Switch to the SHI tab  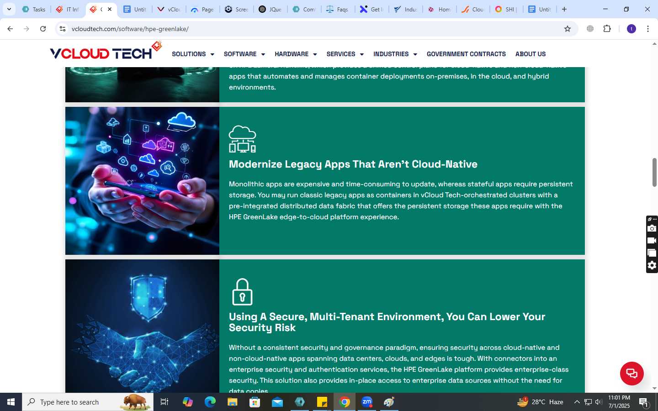pyautogui.click(x=506, y=9)
